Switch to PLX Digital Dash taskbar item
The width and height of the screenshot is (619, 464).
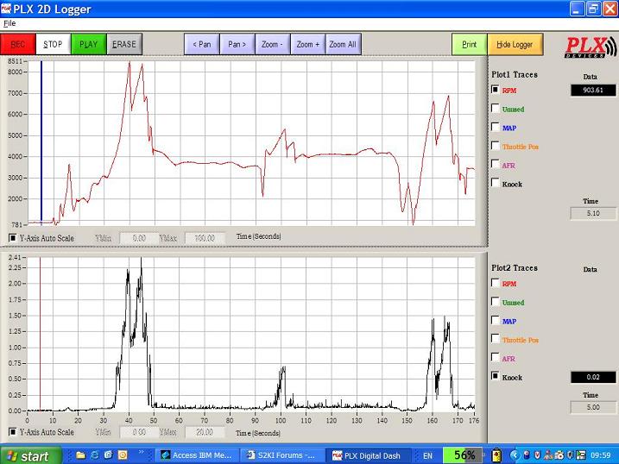point(367,455)
